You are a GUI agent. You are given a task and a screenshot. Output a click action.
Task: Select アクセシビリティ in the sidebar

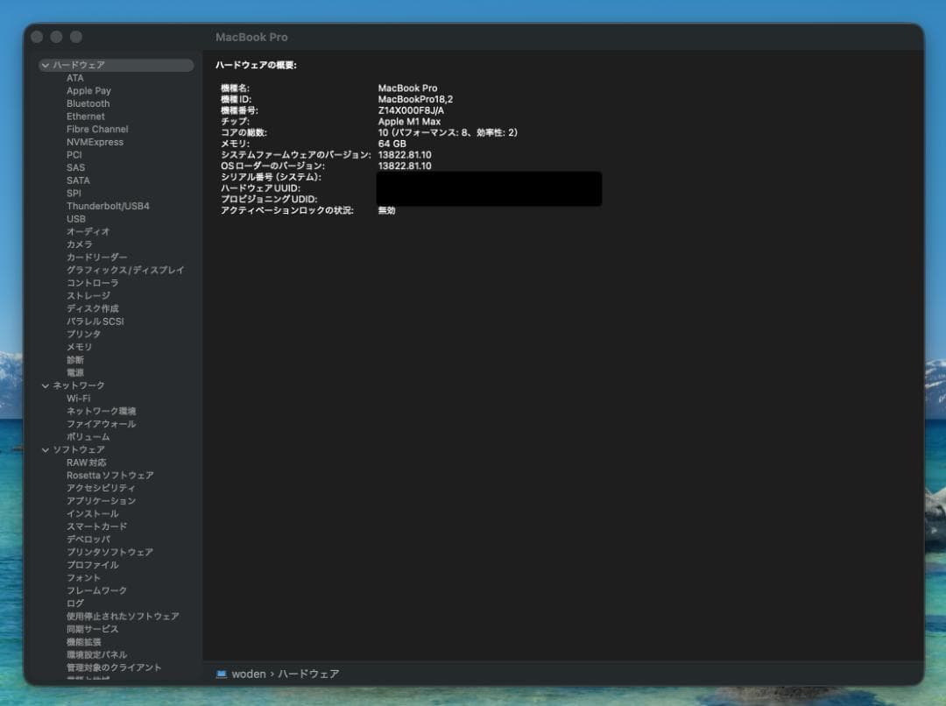pos(102,488)
